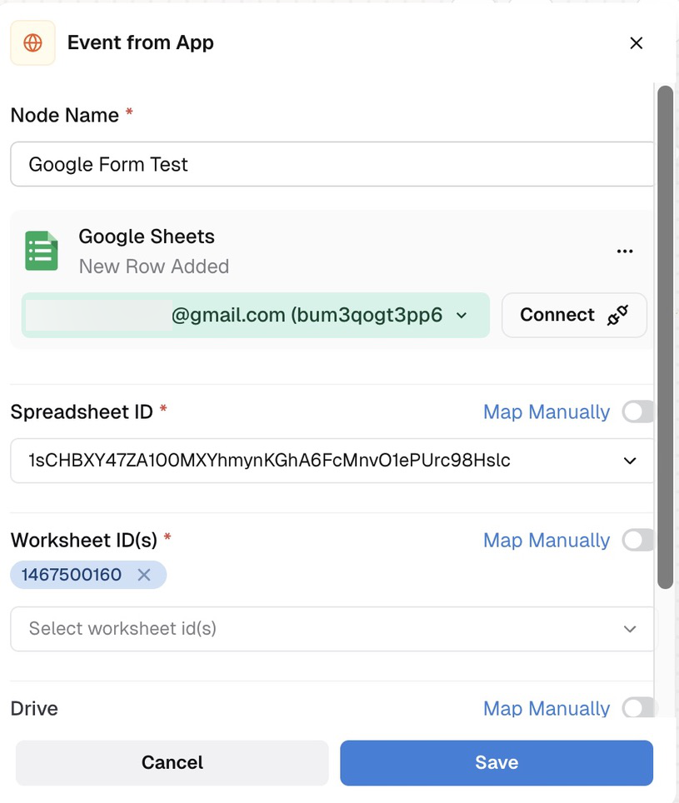
Task: Click the plug icon on Connect button
Action: point(617,315)
